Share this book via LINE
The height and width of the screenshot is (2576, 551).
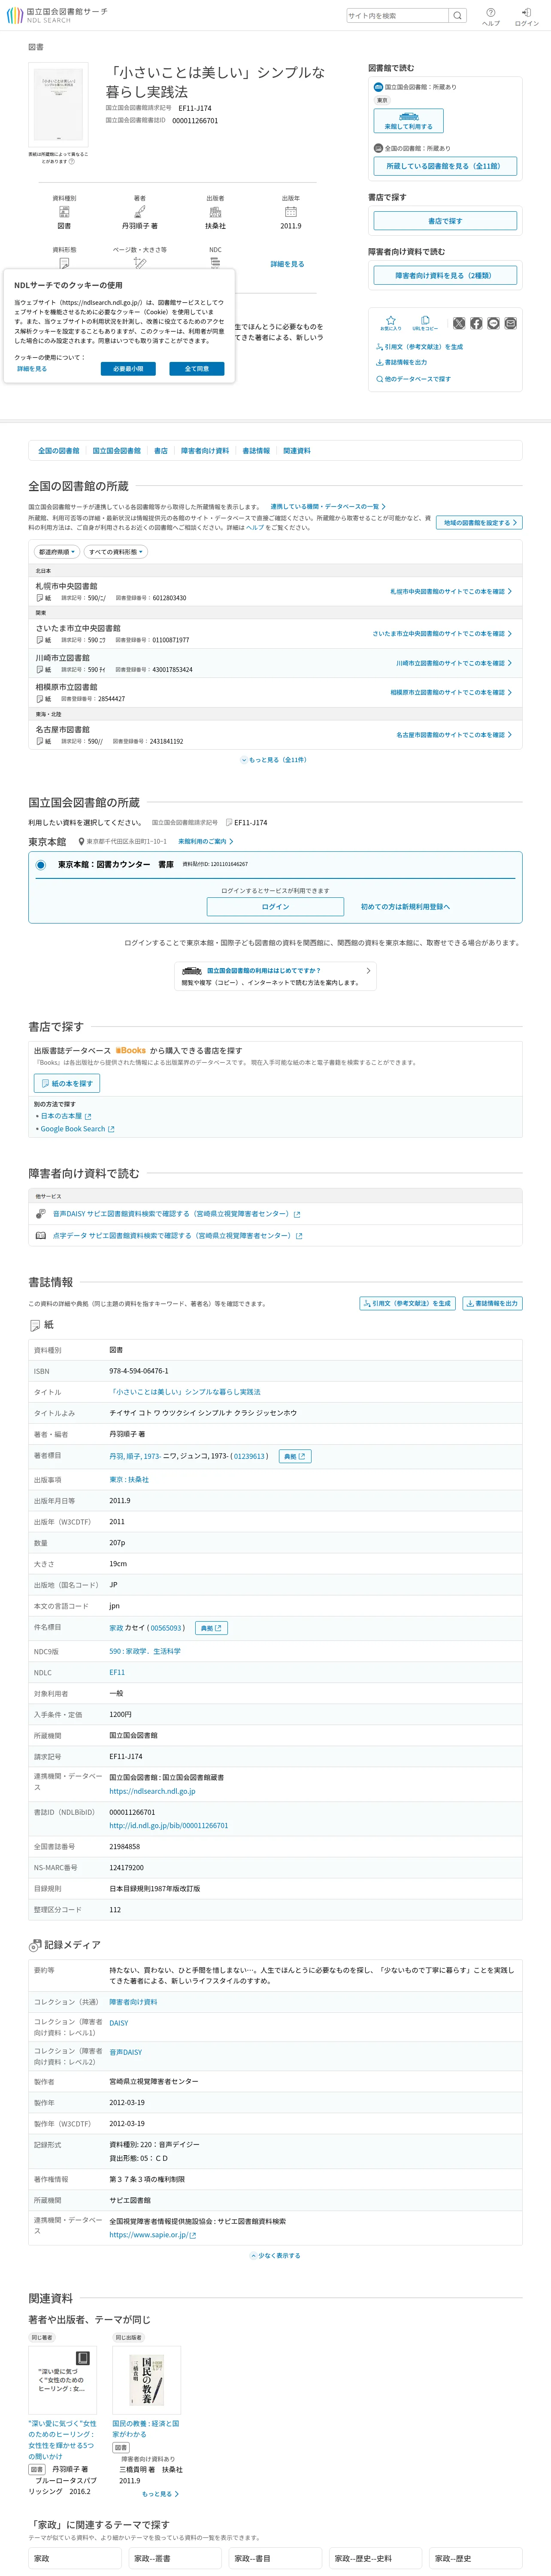click(x=493, y=323)
